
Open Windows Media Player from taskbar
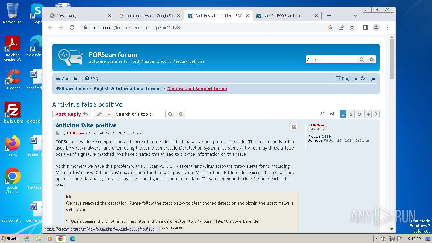point(50,238)
